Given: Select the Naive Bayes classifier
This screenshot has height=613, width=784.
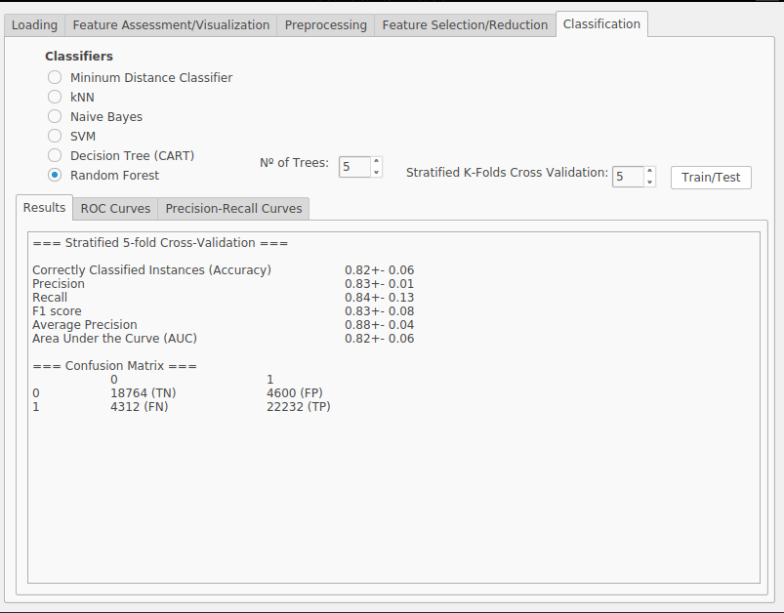Looking at the screenshot, I should click(x=55, y=116).
